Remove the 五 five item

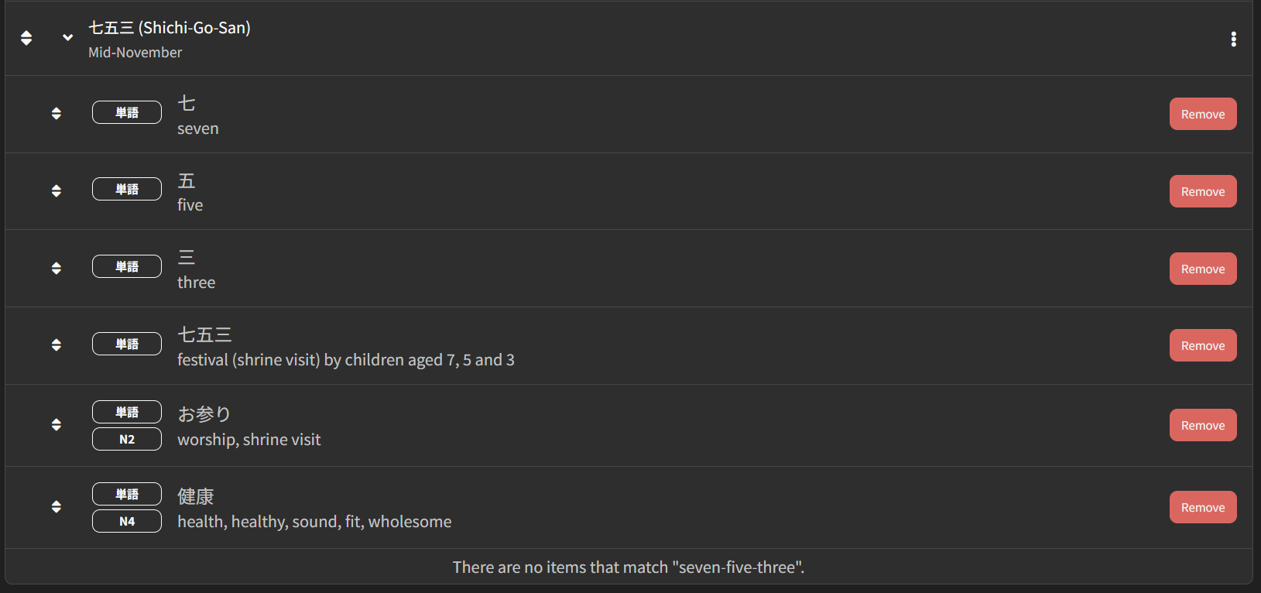pos(1202,191)
